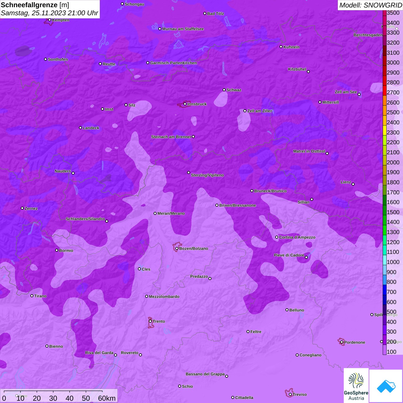This screenshot has width=403, height=403.
Task: Click the Garmisch-Partenkirchen label
Action: point(174,63)
